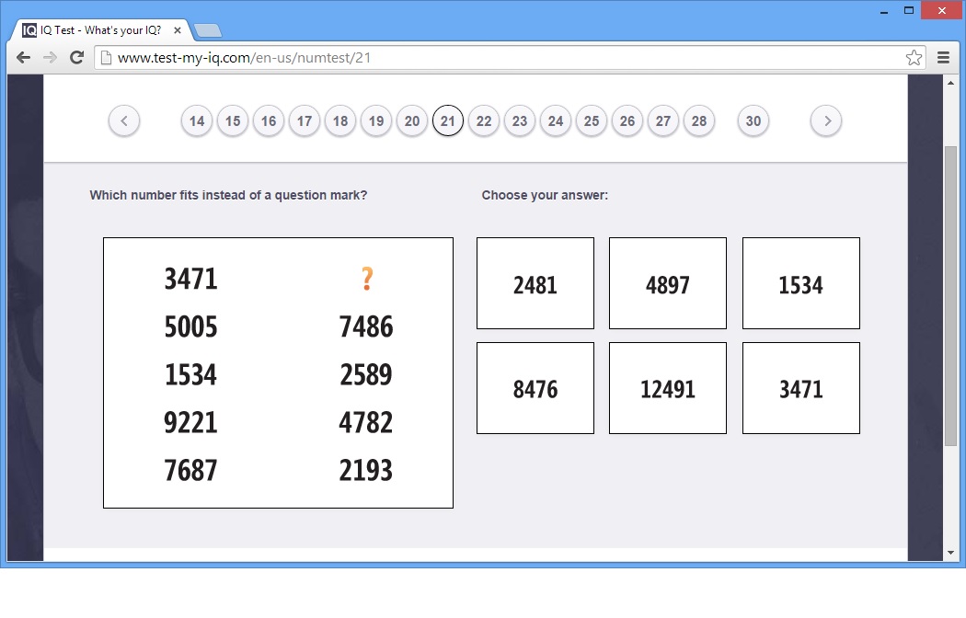Pick answer 3471 from the choices
966x618 pixels.
pos(800,388)
